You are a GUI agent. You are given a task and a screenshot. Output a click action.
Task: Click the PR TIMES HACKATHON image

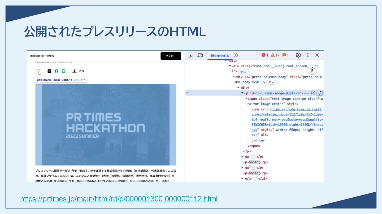pyautogui.click(x=106, y=125)
